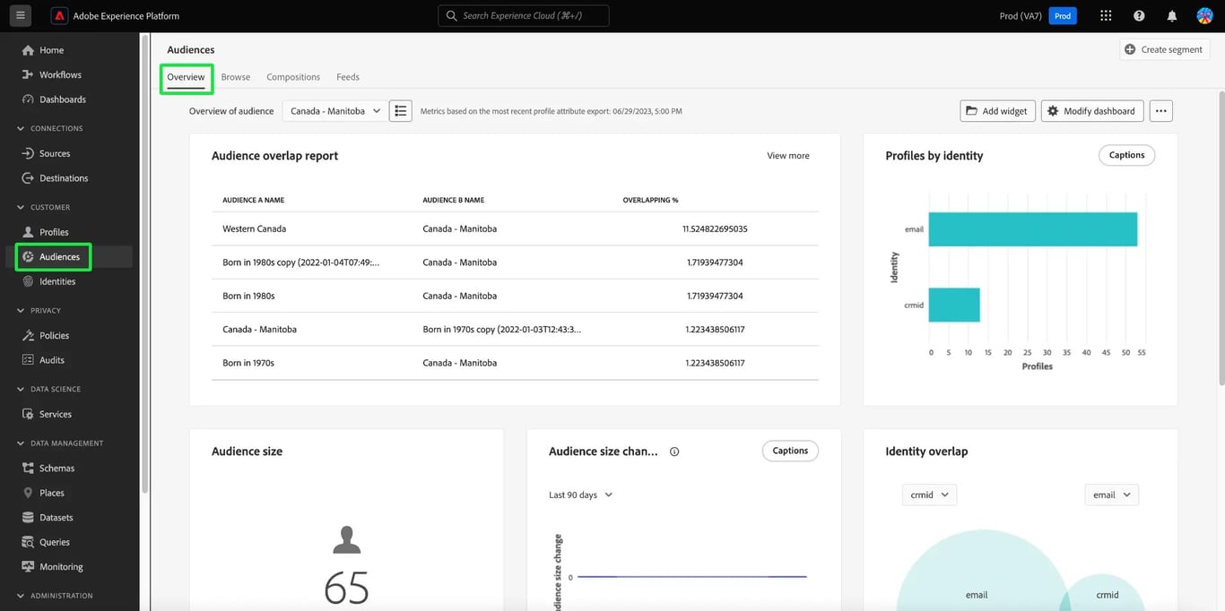Screen dimensions: 1225x611
Task: Open the Help question mark icon
Action: coord(1138,15)
